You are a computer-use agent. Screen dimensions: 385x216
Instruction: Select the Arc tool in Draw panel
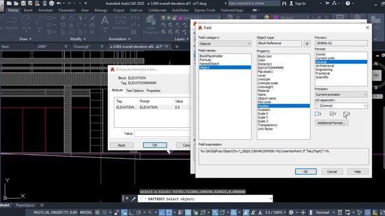[39, 23]
